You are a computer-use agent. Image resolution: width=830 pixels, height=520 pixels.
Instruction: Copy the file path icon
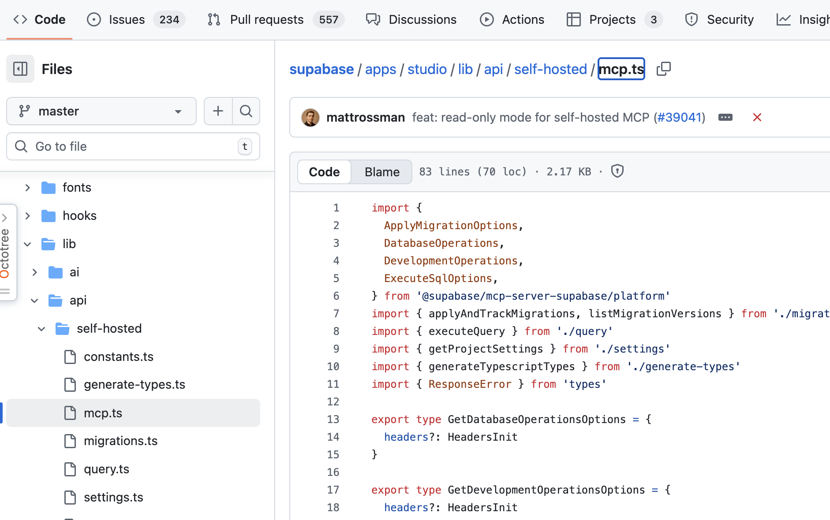click(x=663, y=69)
